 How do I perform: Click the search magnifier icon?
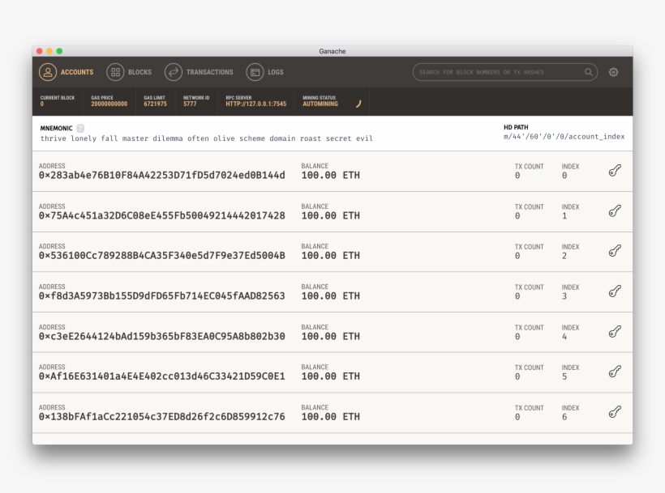589,72
